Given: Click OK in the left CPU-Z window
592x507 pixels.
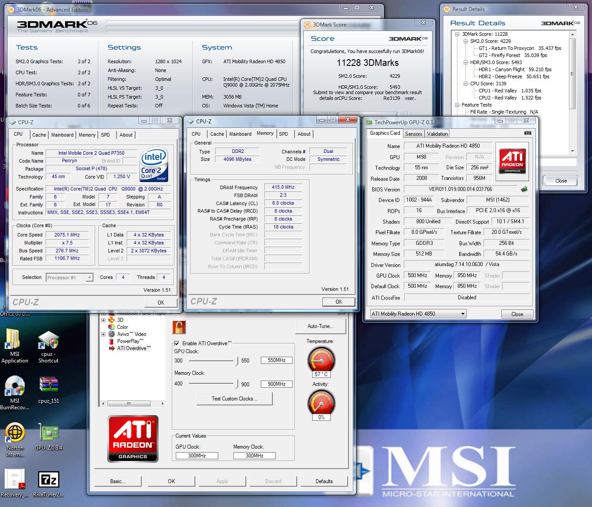Looking at the screenshot, I should [161, 303].
